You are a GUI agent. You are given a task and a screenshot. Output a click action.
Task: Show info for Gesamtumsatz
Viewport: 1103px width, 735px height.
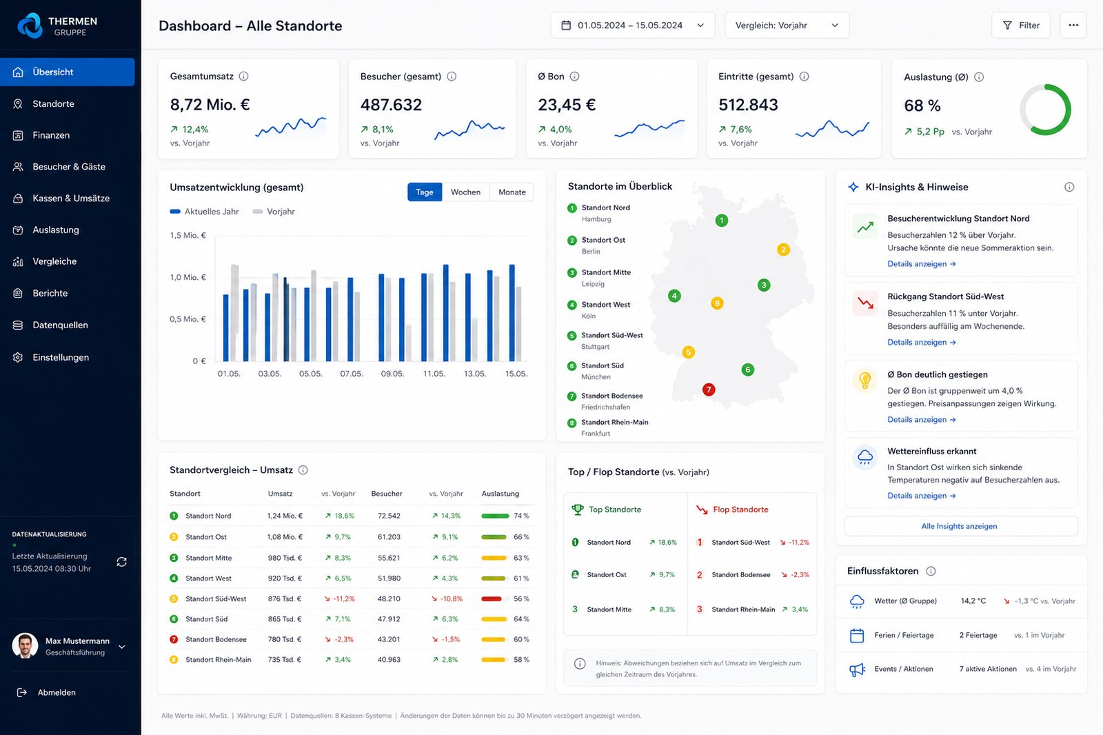pos(244,77)
